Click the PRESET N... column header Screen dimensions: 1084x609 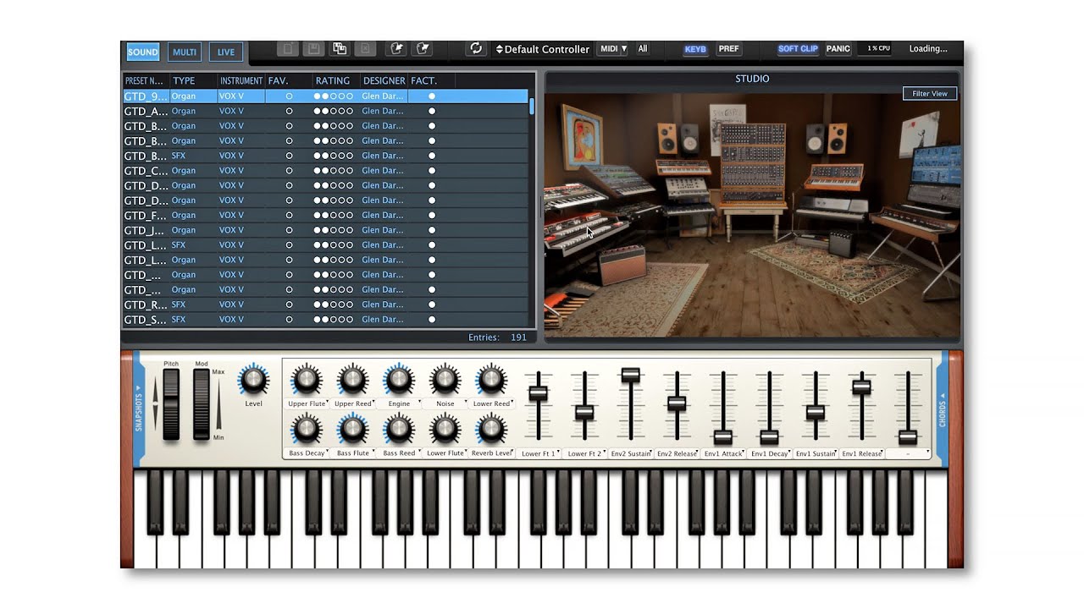[146, 81]
